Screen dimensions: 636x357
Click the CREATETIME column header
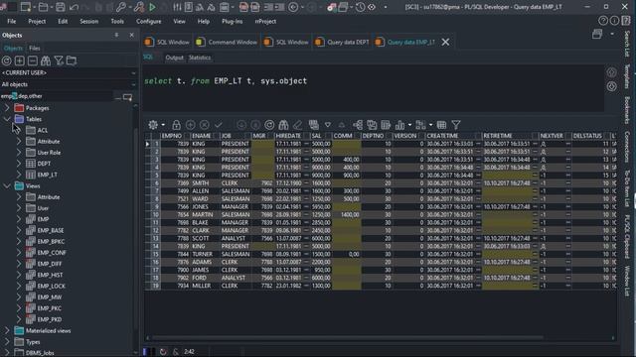point(453,136)
